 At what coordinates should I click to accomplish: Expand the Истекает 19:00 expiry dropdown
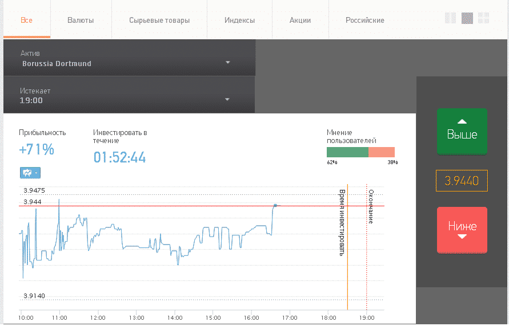click(x=129, y=95)
